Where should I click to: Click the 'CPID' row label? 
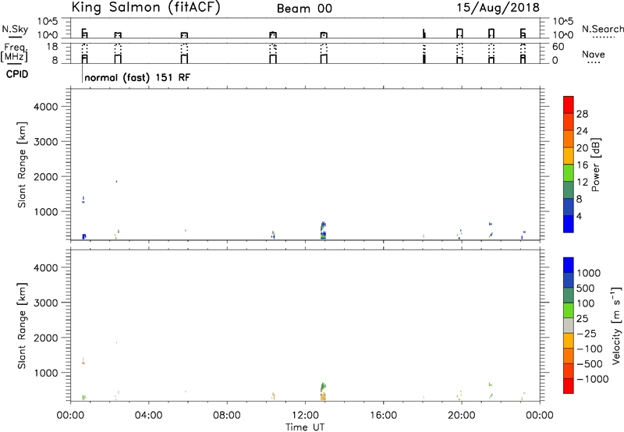17,74
